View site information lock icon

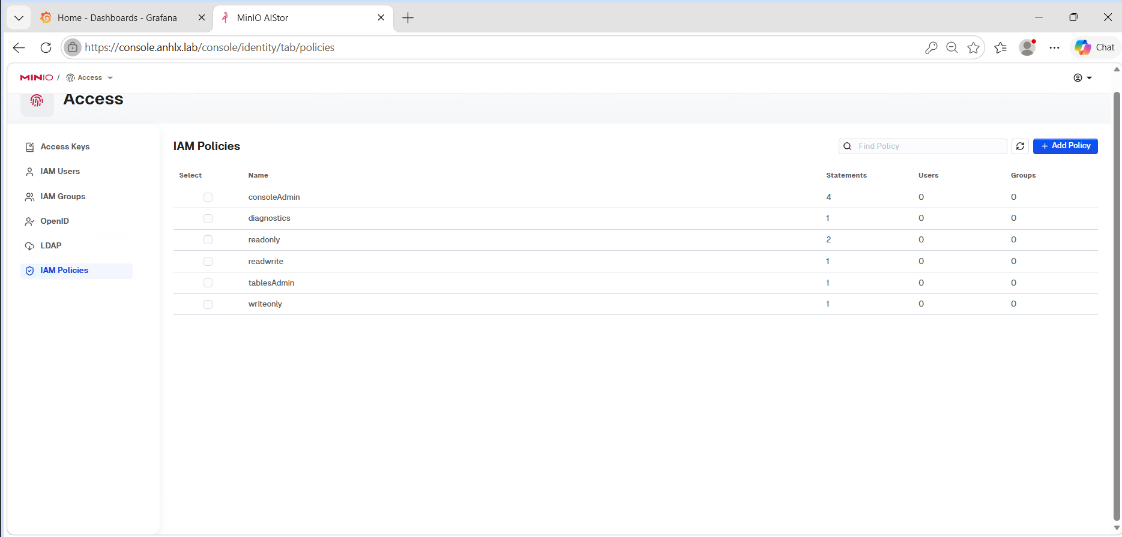[x=73, y=47]
